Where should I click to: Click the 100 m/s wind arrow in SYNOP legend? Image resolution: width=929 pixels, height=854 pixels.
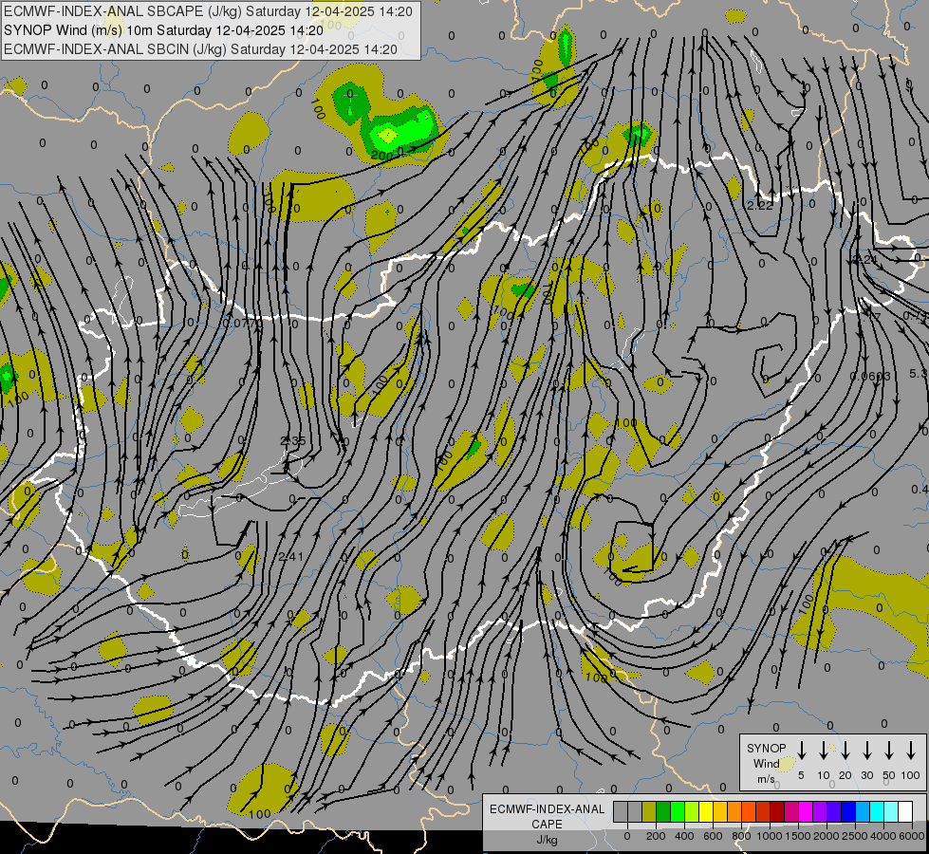pos(911,750)
